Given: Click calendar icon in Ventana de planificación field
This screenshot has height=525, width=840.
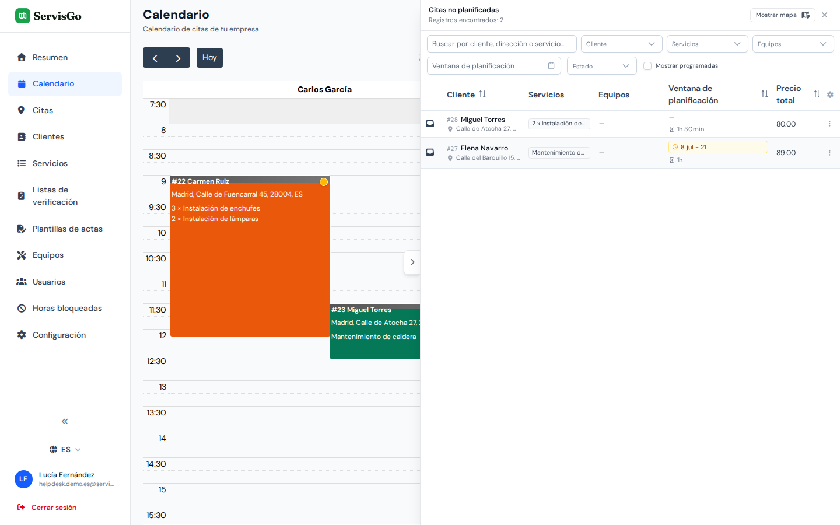Looking at the screenshot, I should pyautogui.click(x=551, y=65).
